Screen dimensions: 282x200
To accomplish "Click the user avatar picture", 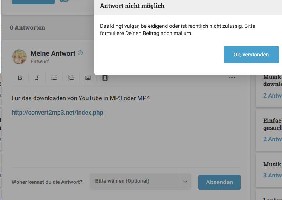I will point(19,57).
